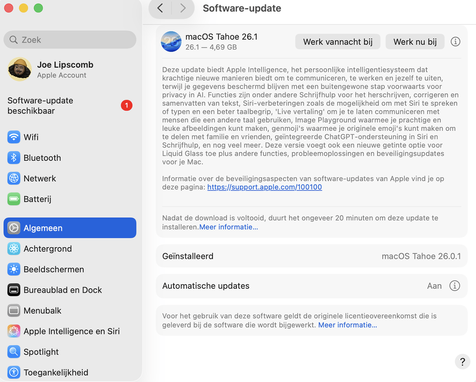Click the Netwerk globe icon
The width and height of the screenshot is (476, 382).
coord(14,178)
